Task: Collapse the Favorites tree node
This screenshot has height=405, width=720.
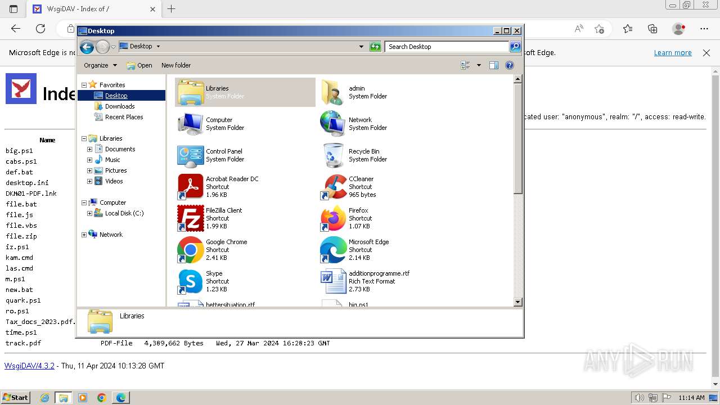Action: pos(84,85)
